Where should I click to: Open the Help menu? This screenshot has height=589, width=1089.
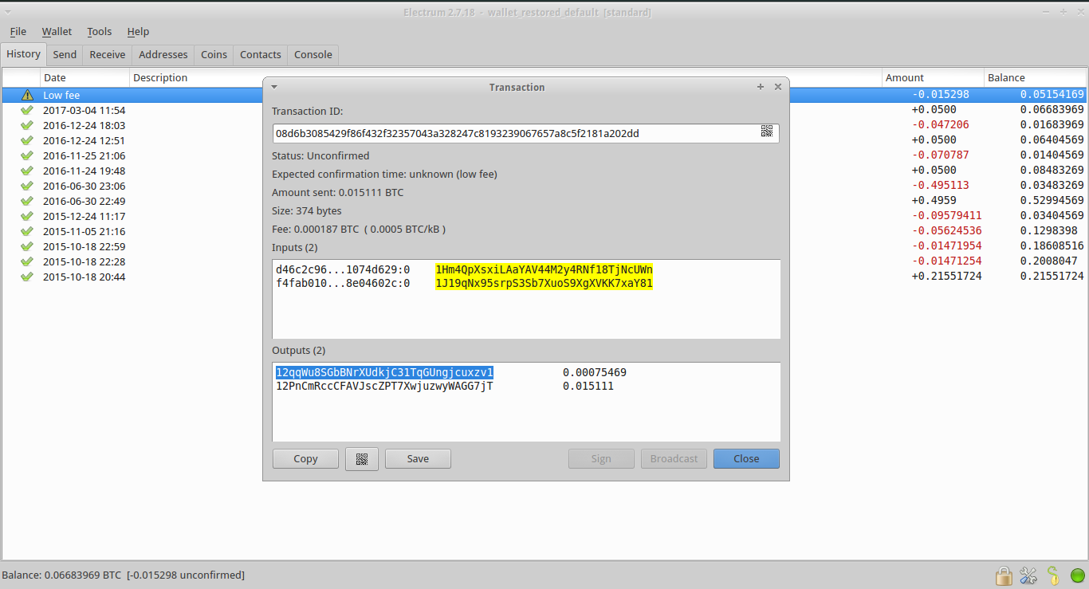click(x=138, y=31)
